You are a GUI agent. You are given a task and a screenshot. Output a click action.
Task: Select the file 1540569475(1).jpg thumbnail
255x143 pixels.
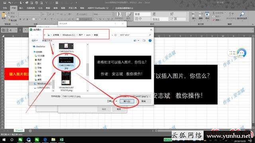point(66,46)
